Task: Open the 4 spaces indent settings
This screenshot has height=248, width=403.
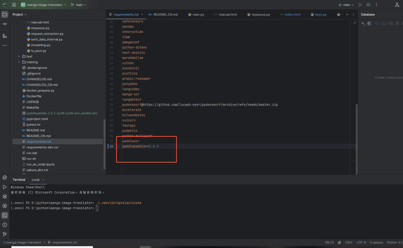Action: [377, 243]
